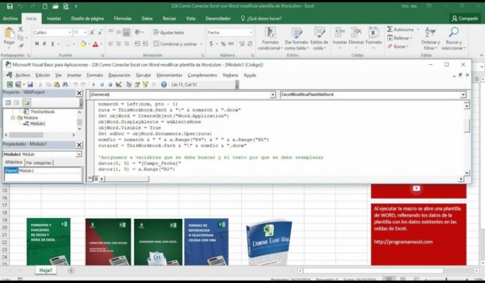Screen dimensions: 485x283
Task: Open Properties Window icon in VBA toolbar
Action: (137, 85)
